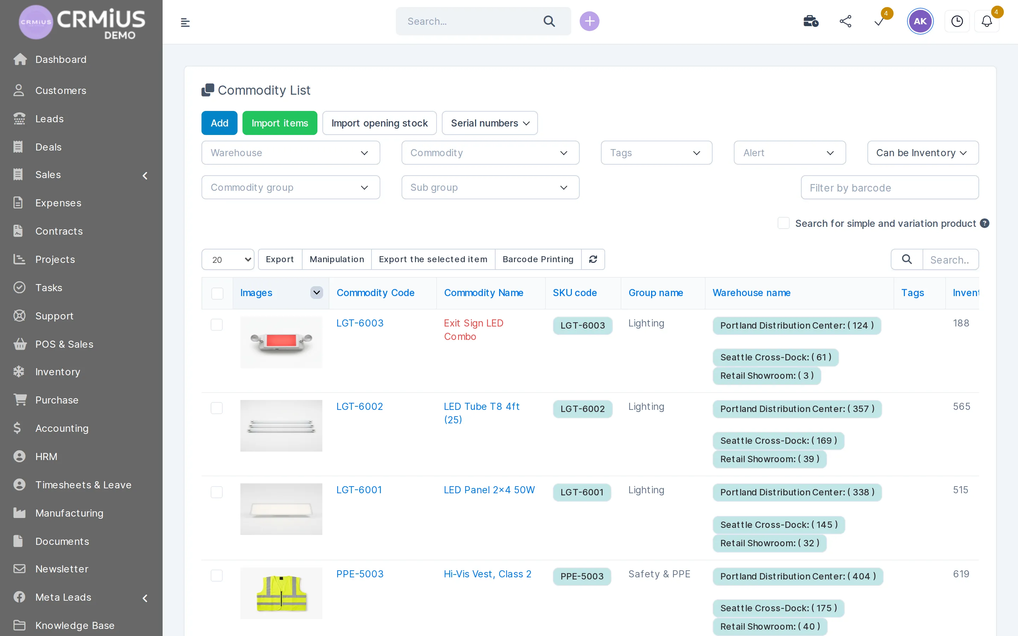Screen dimensions: 1018x636
Task: Tick the select-all header checkbox
Action: click(x=217, y=293)
